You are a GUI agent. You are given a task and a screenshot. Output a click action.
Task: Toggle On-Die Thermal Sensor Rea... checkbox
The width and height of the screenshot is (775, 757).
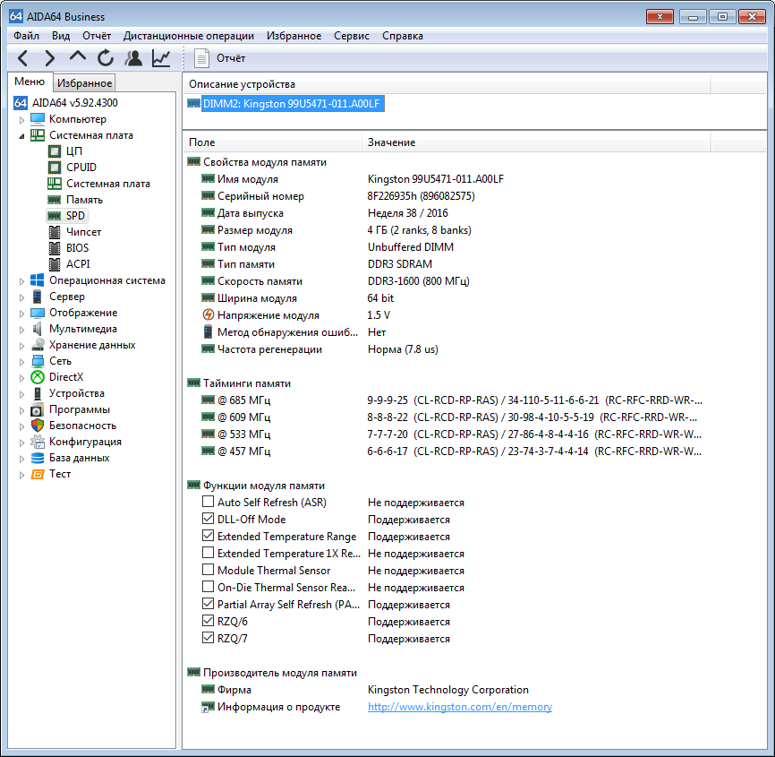[209, 587]
